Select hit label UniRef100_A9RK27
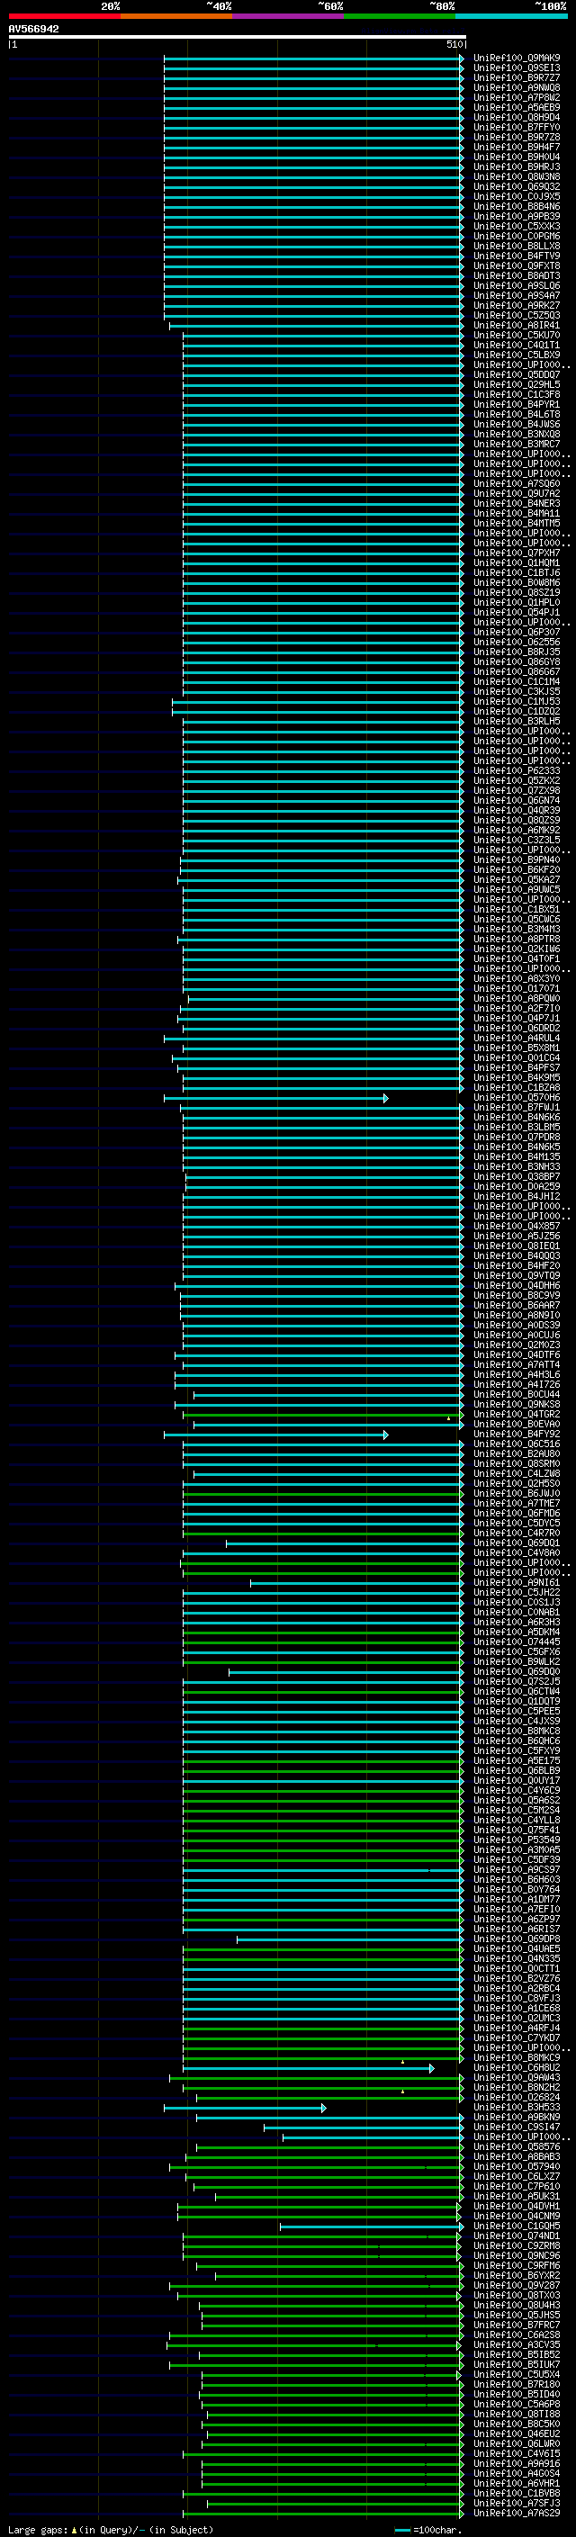Image resolution: width=576 pixels, height=2537 pixels. pos(516,305)
